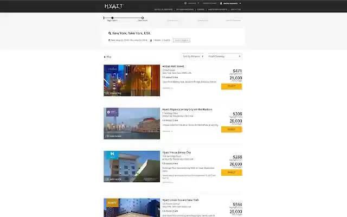Select Andaz Wall Street with yellow Select button

pyautogui.click(x=232, y=86)
